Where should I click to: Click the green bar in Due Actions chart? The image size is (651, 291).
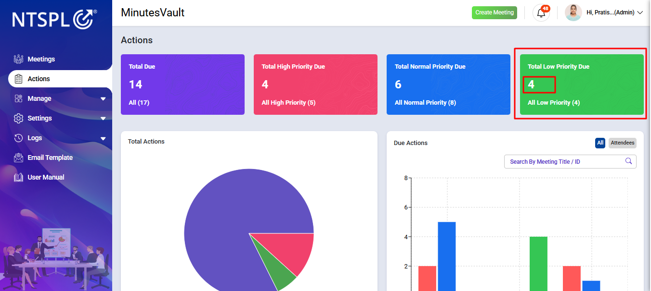pos(538,263)
